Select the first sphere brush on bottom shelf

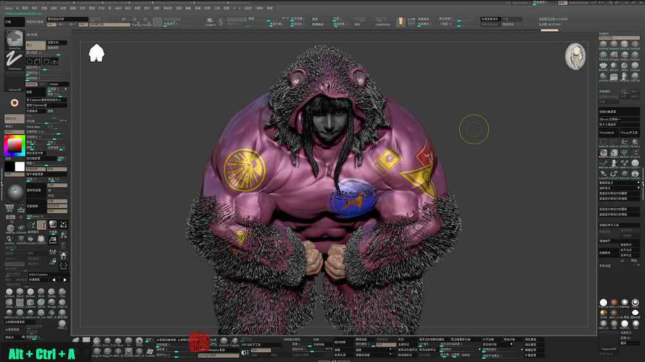(x=97, y=341)
